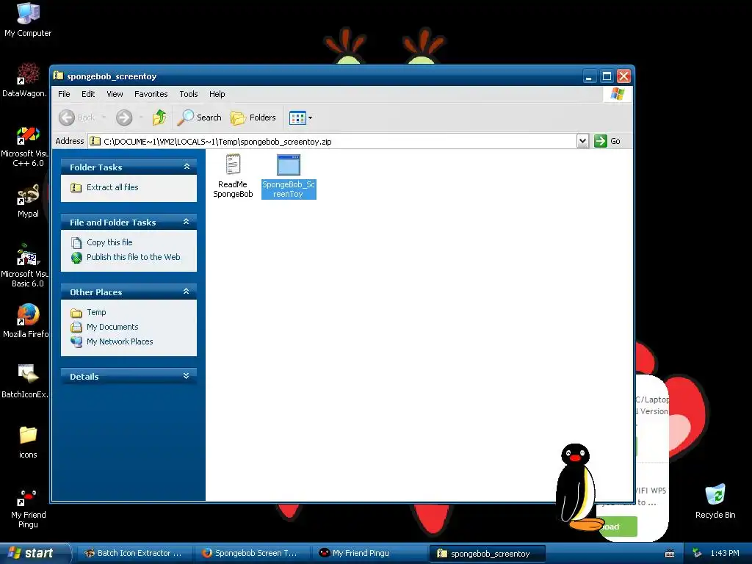Go up one folder level icon

click(159, 117)
